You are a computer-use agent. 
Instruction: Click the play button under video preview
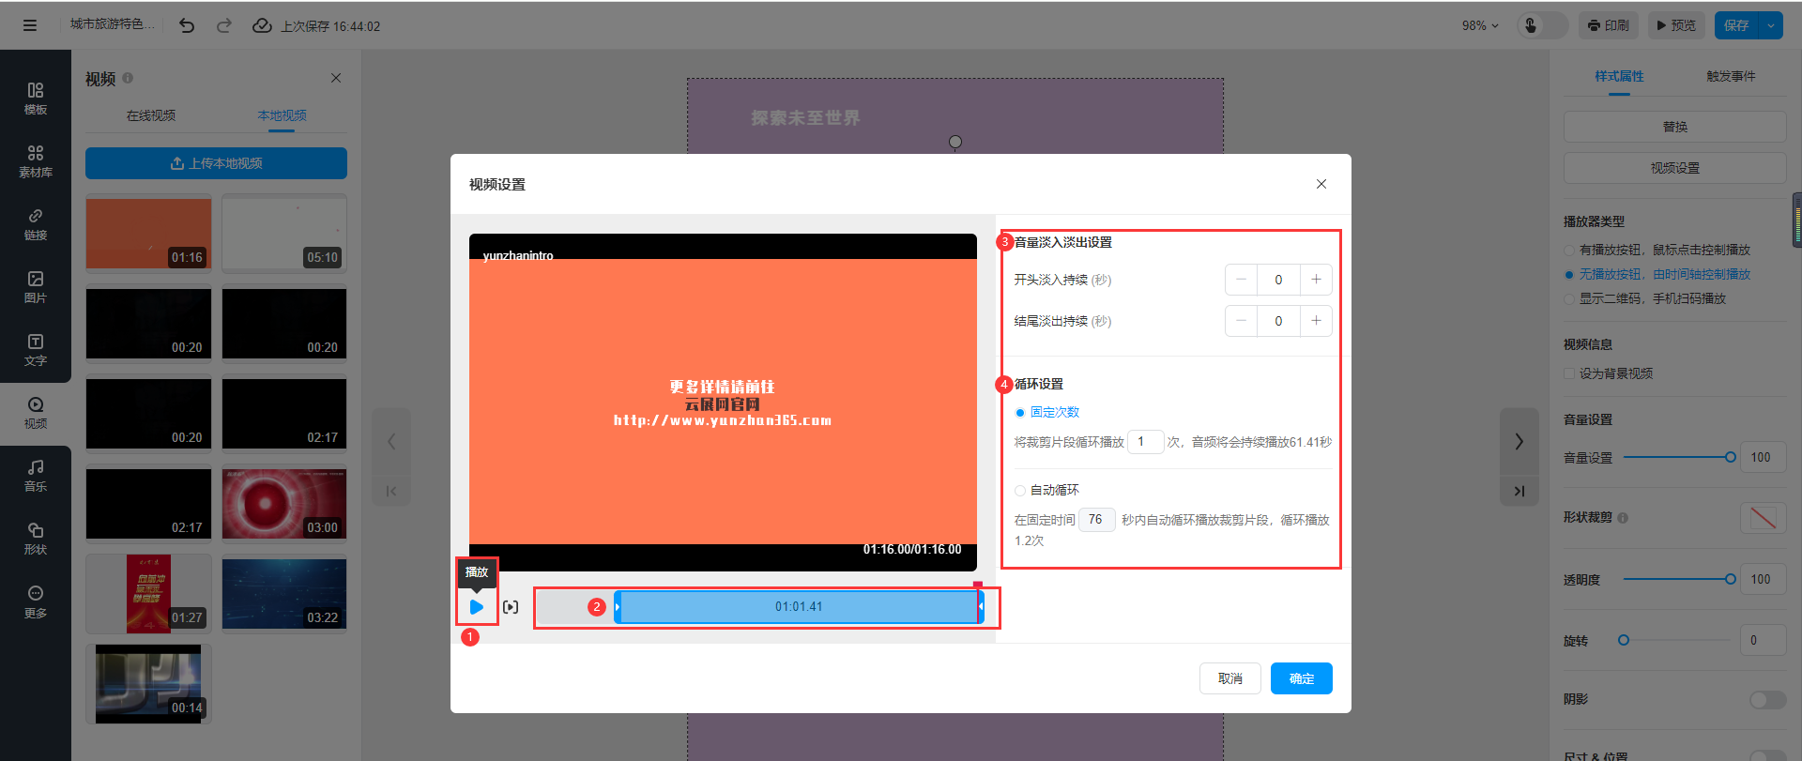(477, 607)
